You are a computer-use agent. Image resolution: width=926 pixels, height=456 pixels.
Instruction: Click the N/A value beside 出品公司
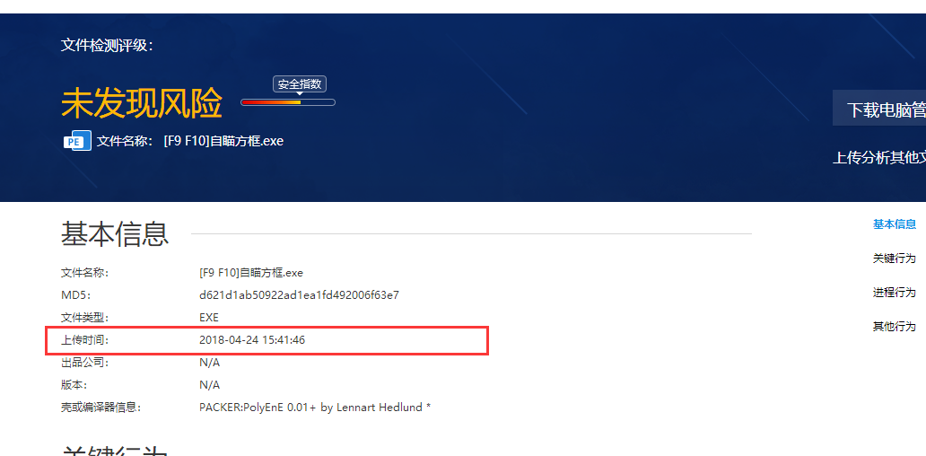210,362
